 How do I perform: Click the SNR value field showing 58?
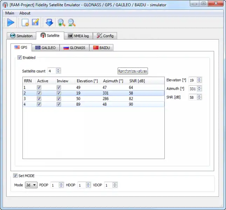pyautogui.click(x=193, y=97)
